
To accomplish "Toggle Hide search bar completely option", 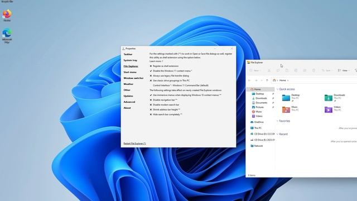I will 166,114.
